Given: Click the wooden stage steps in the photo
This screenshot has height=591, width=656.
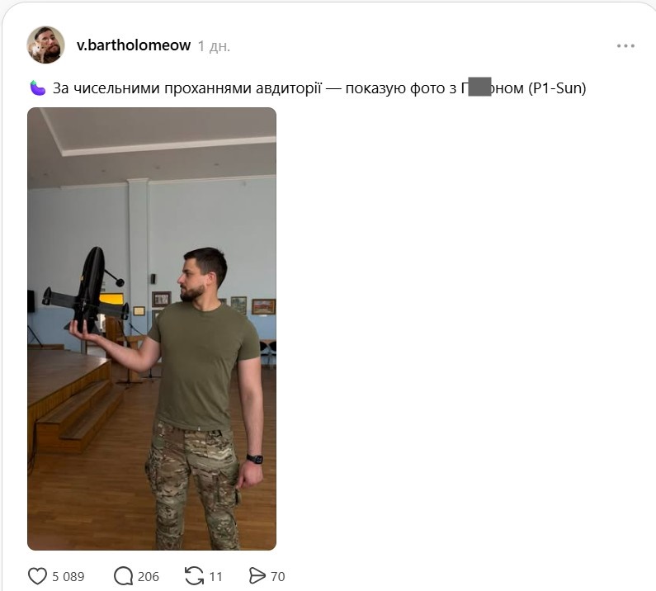Looking at the screenshot, I should coord(79,418).
